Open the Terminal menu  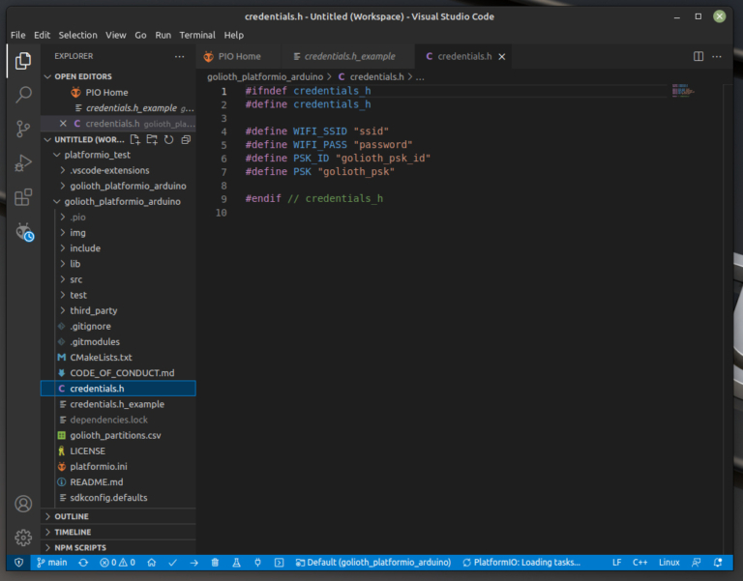coord(197,35)
